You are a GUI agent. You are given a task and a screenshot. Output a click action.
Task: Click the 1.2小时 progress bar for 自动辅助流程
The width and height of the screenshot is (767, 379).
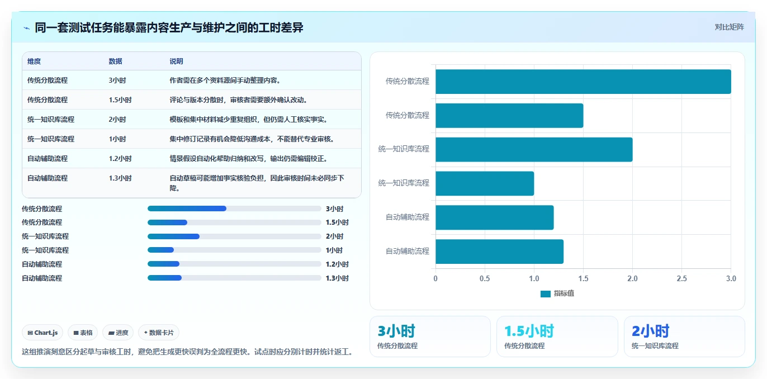(x=234, y=264)
